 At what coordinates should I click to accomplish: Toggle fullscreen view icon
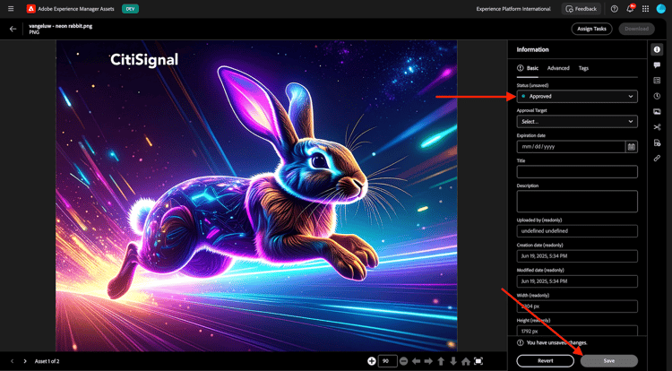(478, 361)
